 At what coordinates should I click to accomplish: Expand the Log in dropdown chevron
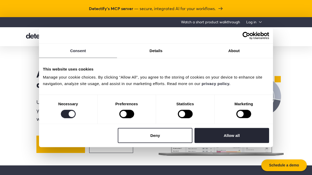coord(260,22)
